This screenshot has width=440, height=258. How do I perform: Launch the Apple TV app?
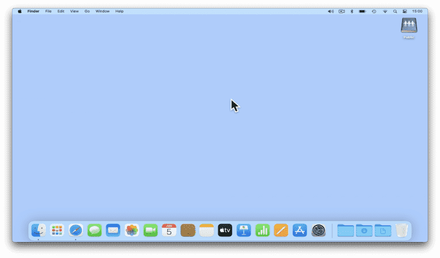coord(225,230)
